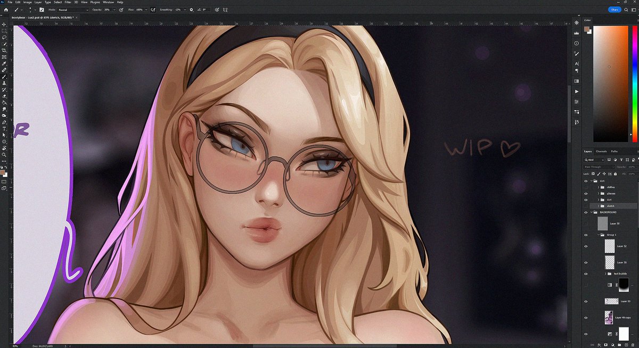Open the Plugins menu

click(x=95, y=2)
